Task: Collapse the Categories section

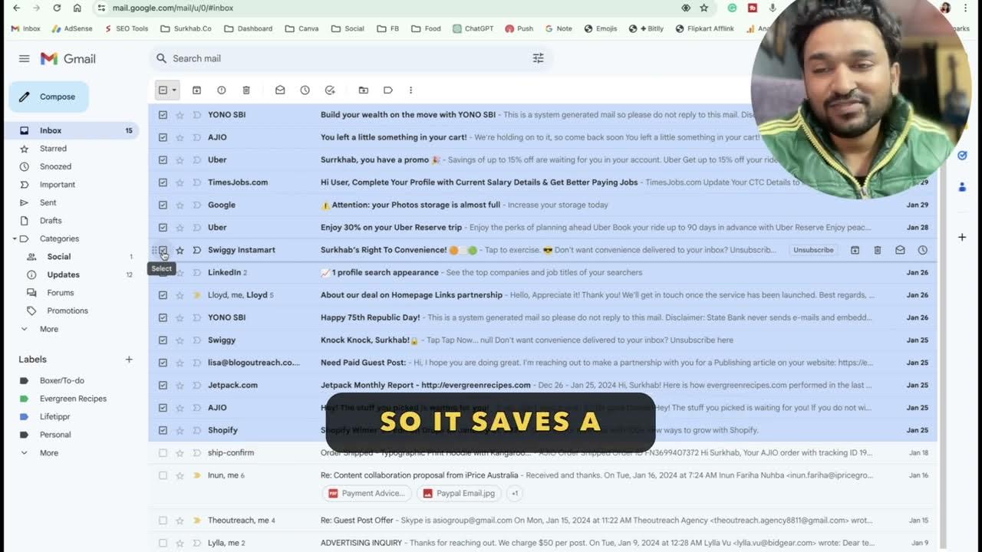Action: 15,239
